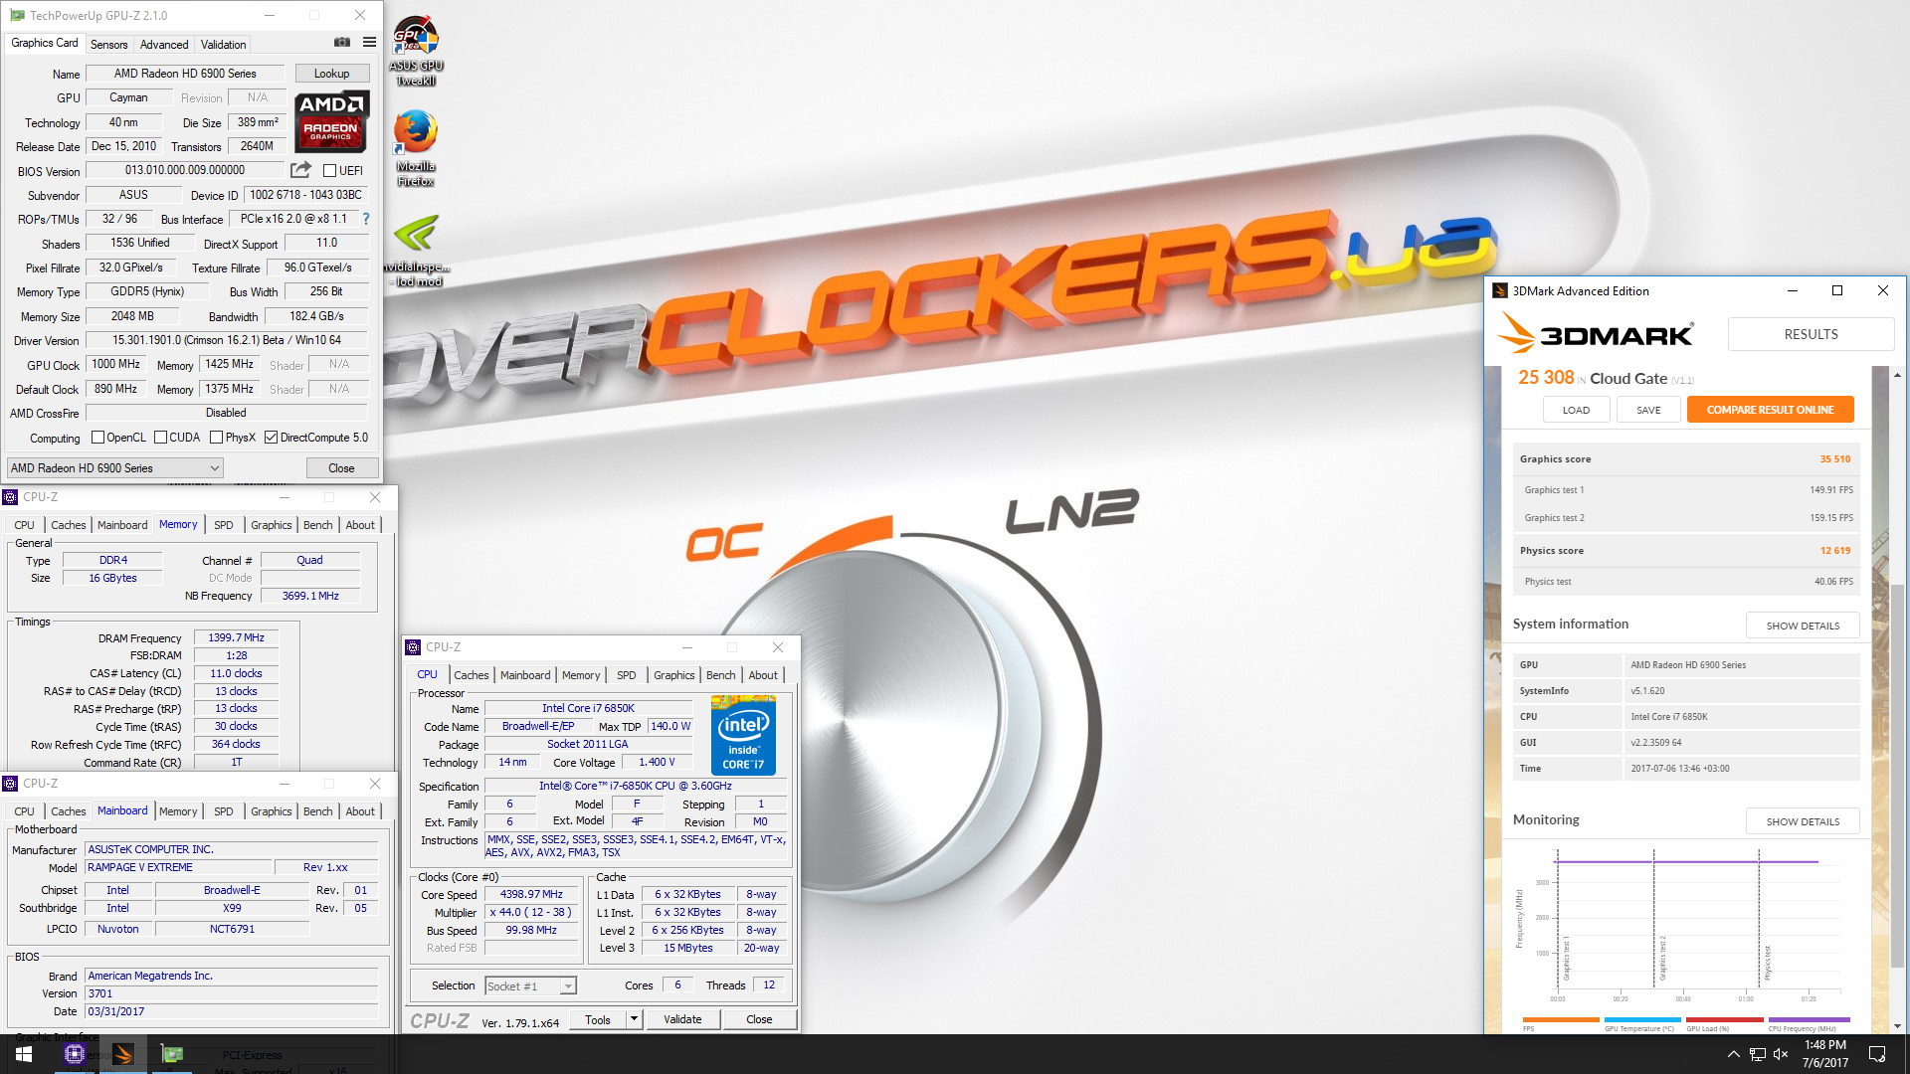Viewport: 1910px width, 1074px height.
Task: Open the Tools dropdown arrow in CPU-Z
Action: click(x=634, y=1019)
